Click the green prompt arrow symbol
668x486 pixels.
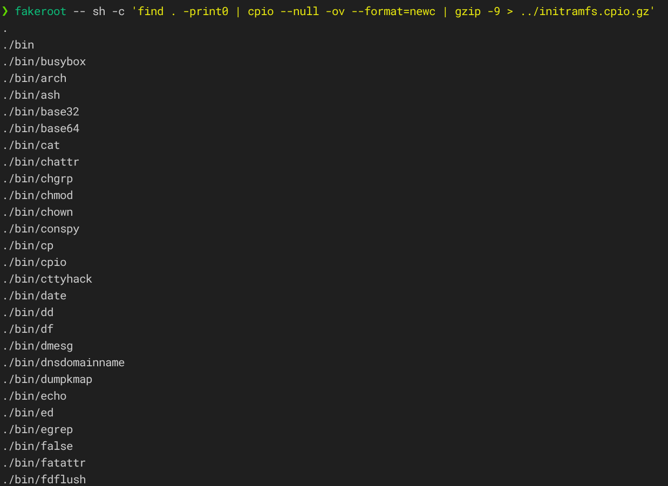pyautogui.click(x=5, y=11)
